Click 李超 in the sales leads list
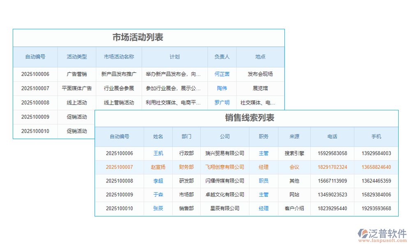 pos(158,181)
